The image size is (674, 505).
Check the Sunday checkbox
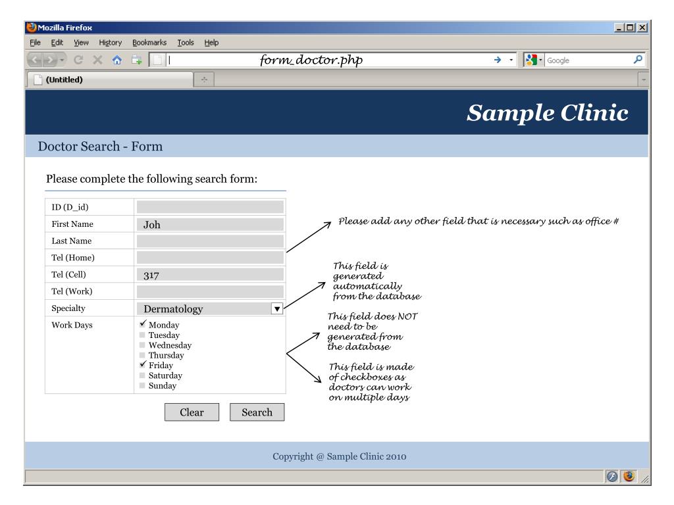(142, 385)
